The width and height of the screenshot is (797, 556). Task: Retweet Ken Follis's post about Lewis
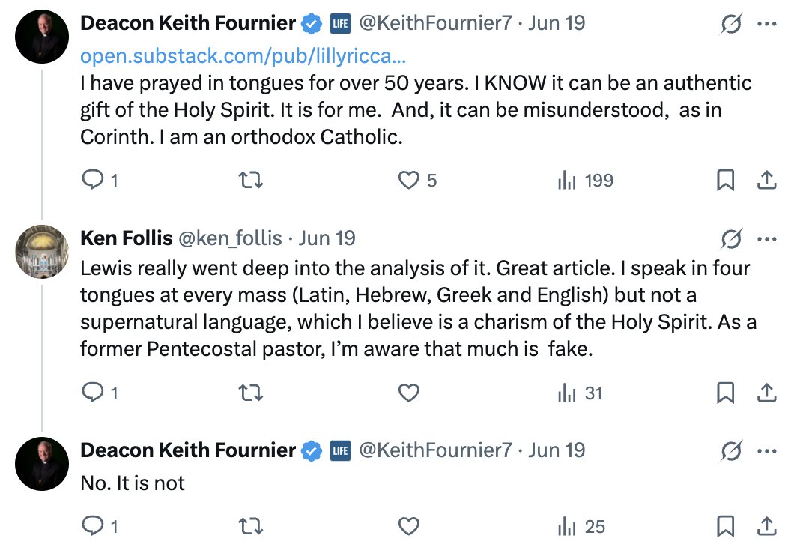pos(250,393)
